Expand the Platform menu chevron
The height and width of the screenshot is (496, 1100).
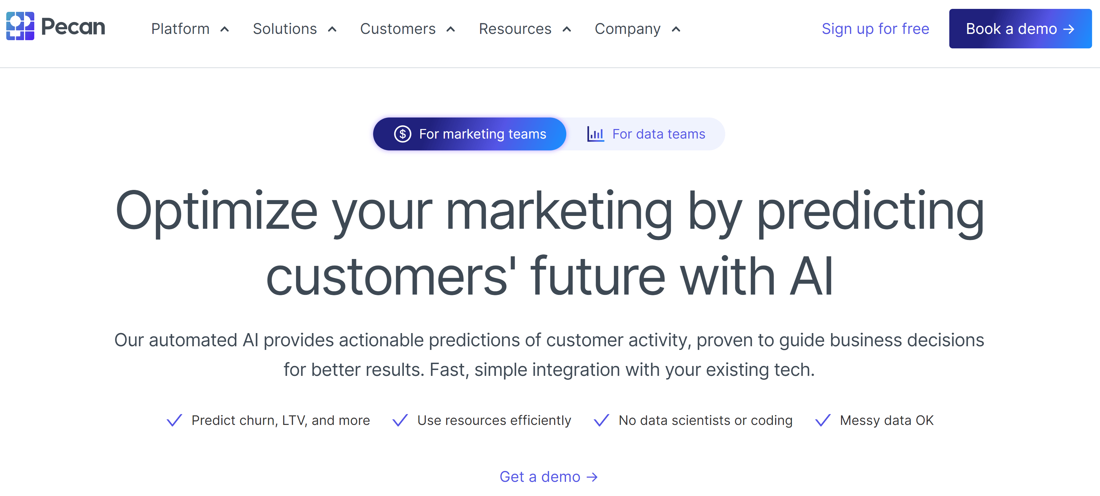point(225,30)
